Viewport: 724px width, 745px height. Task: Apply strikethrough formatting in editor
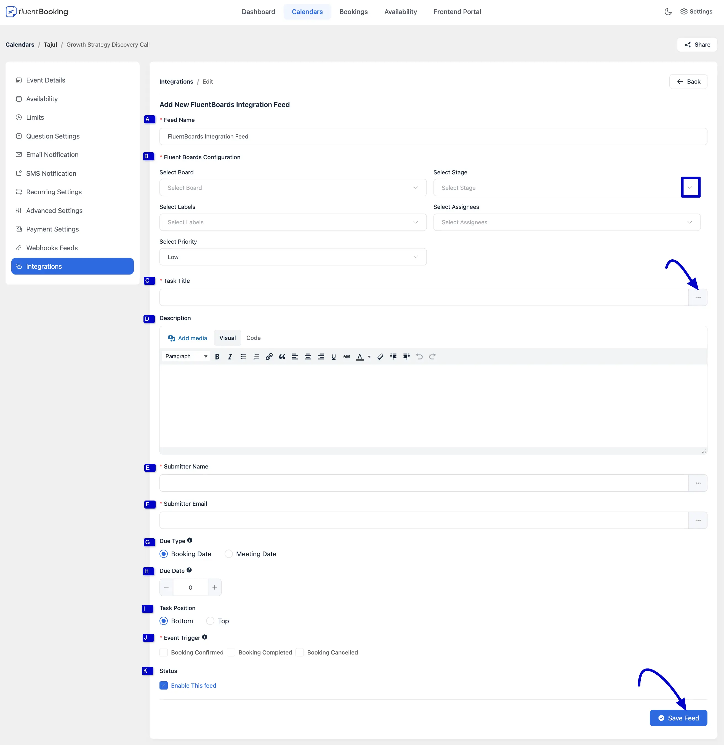(x=346, y=356)
